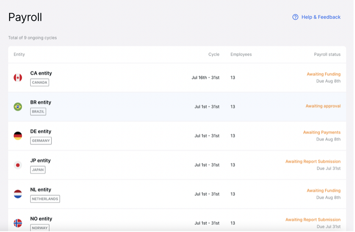
Task: Select the BR entity name
Action: 41,102
